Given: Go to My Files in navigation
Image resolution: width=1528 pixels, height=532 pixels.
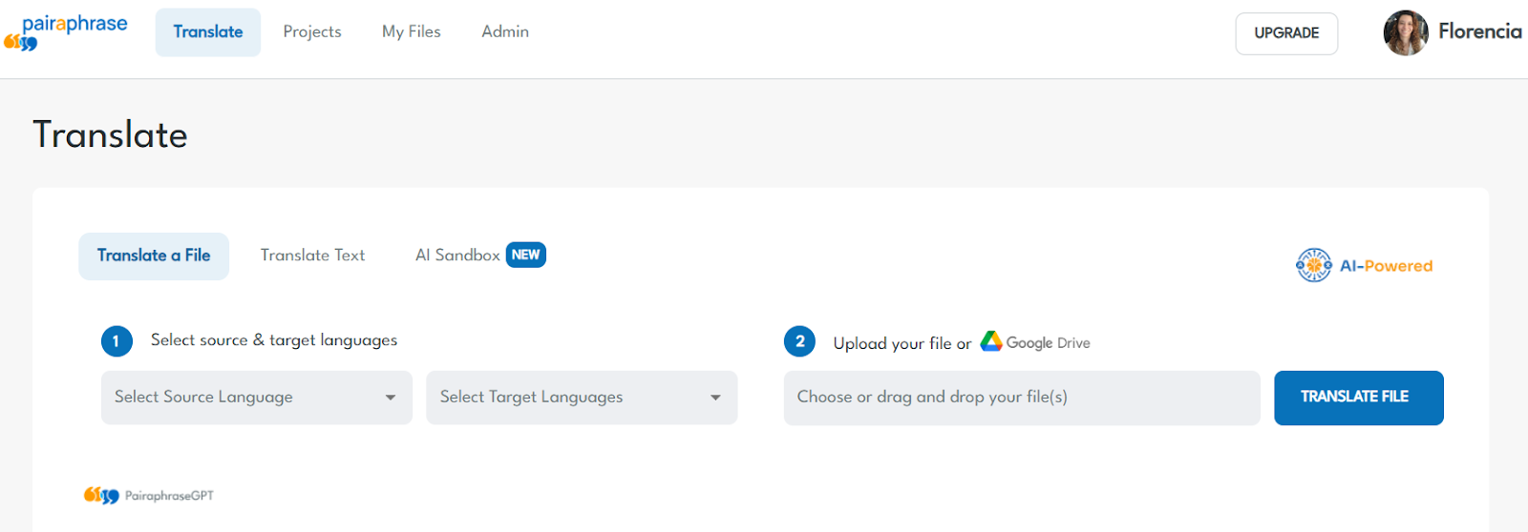Looking at the screenshot, I should point(411,31).
